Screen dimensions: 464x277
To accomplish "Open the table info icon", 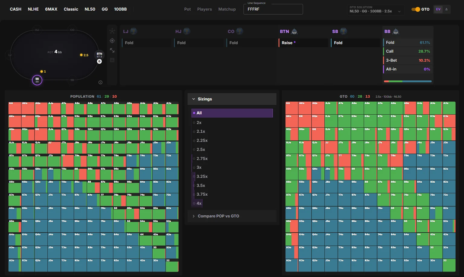I will (x=100, y=82).
